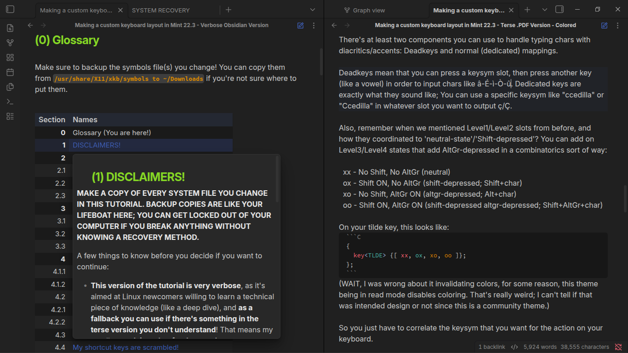Click the 'Glossary (You are here!)' table cell

112,133
